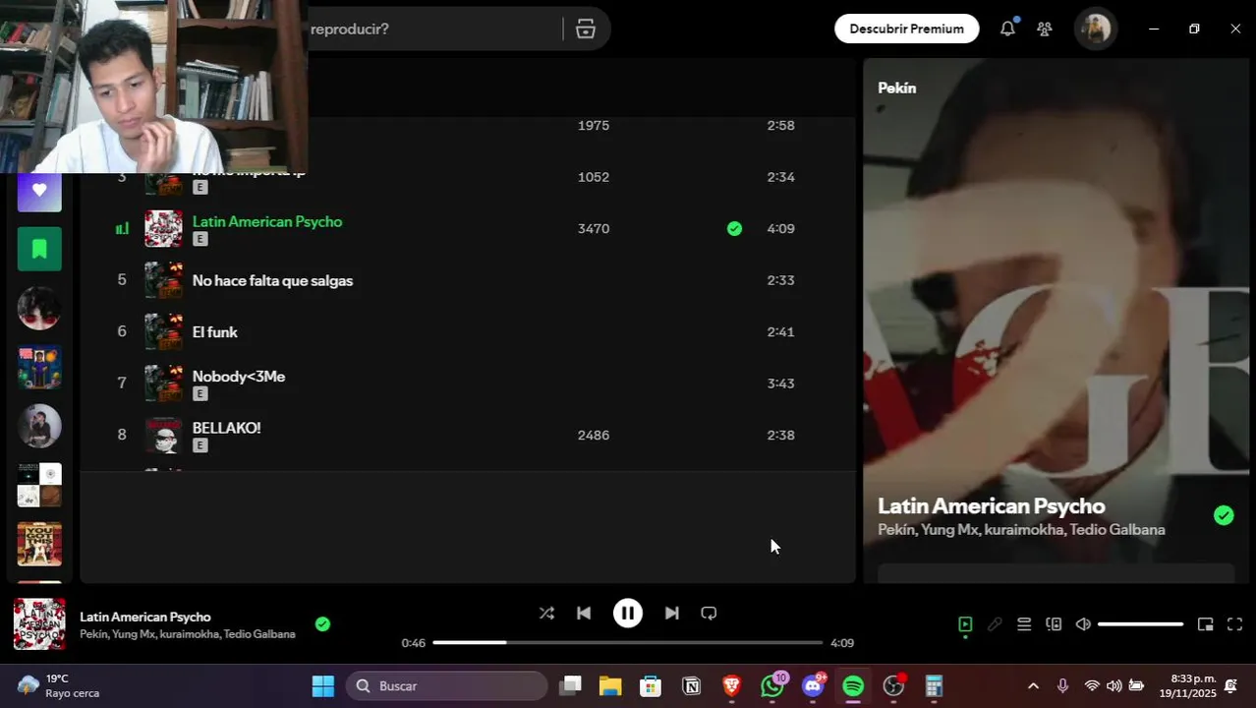Viewport: 1256px width, 708px height.
Task: Skip to previous track
Action: click(x=584, y=613)
